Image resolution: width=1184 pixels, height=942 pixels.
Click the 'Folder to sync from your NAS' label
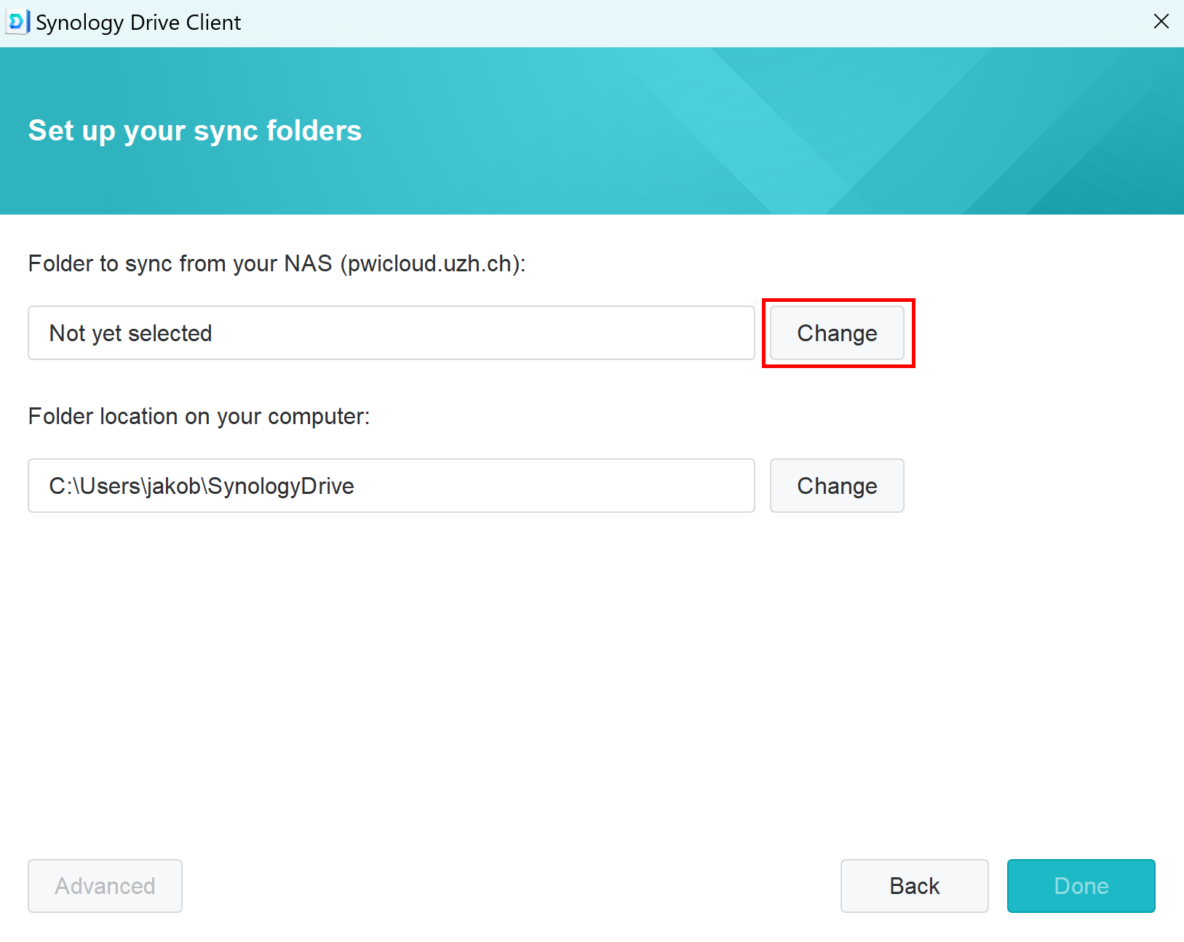(277, 263)
